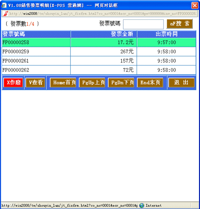Select invoice row FP00000262
Image resolution: width=200 pixels, height=209 pixels.
click(99, 70)
